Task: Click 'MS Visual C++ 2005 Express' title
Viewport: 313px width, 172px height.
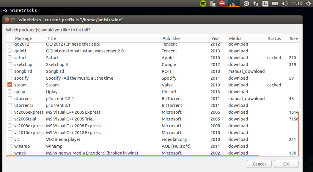Action: point(73,112)
